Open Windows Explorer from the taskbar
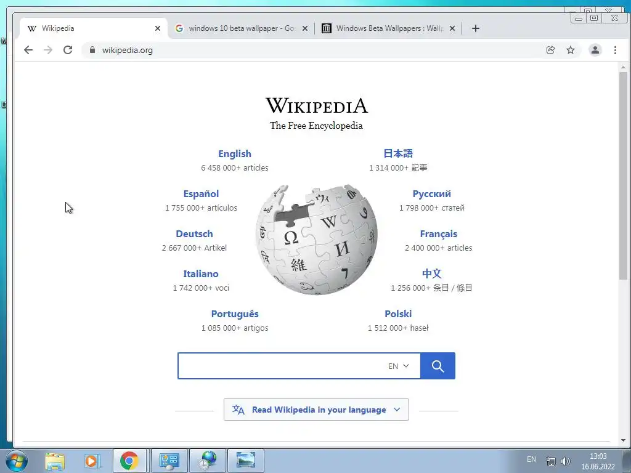This screenshot has height=473, width=631. pos(55,461)
